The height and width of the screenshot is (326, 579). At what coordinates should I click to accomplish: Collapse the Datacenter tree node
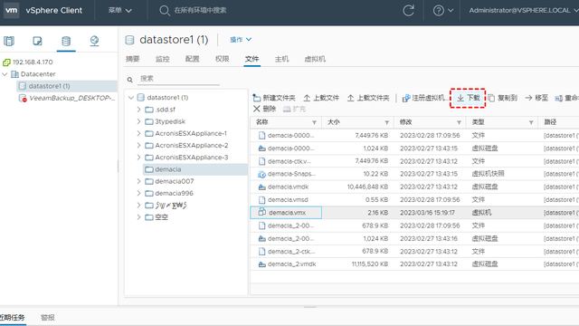click(5, 74)
